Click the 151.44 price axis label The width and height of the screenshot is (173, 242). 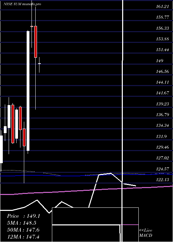click(162, 50)
